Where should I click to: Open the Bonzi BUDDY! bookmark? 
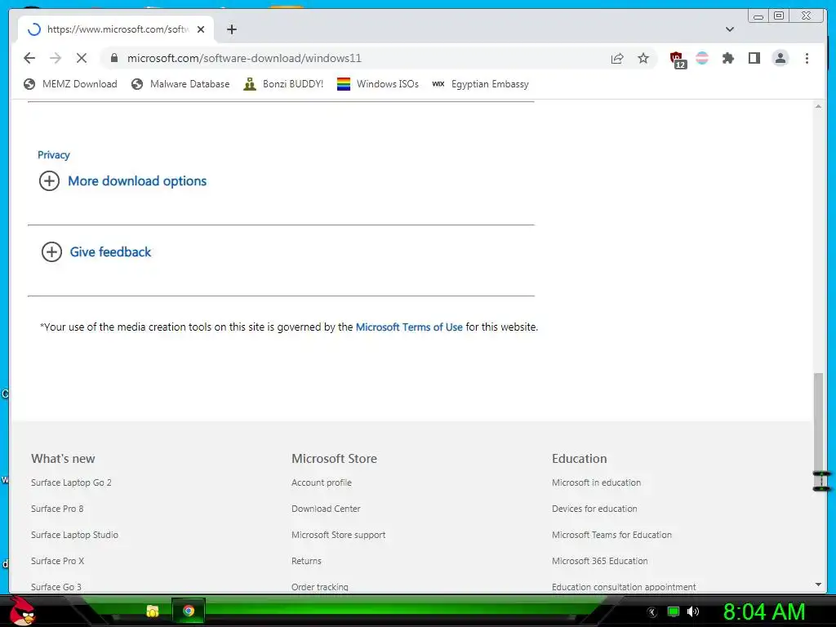pos(283,84)
